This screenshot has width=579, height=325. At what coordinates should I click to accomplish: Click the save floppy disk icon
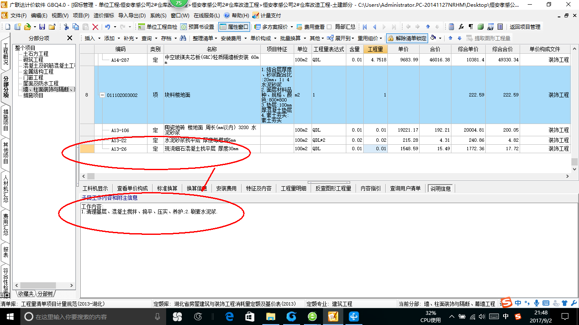click(x=42, y=27)
